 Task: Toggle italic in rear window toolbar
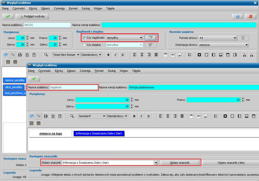click(116, 55)
